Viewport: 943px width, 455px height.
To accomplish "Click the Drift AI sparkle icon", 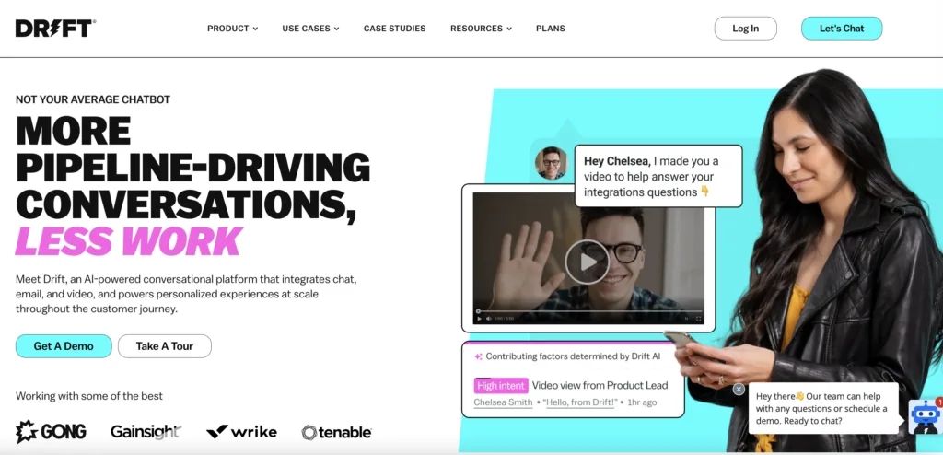I will pyautogui.click(x=479, y=356).
